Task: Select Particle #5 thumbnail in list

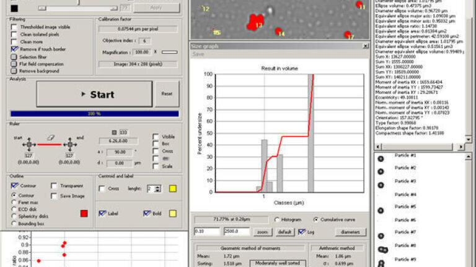Action: [381, 210]
